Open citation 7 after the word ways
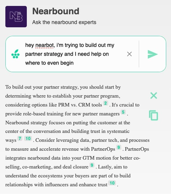This screenshot has height=194, width=171. [x=20, y=139]
